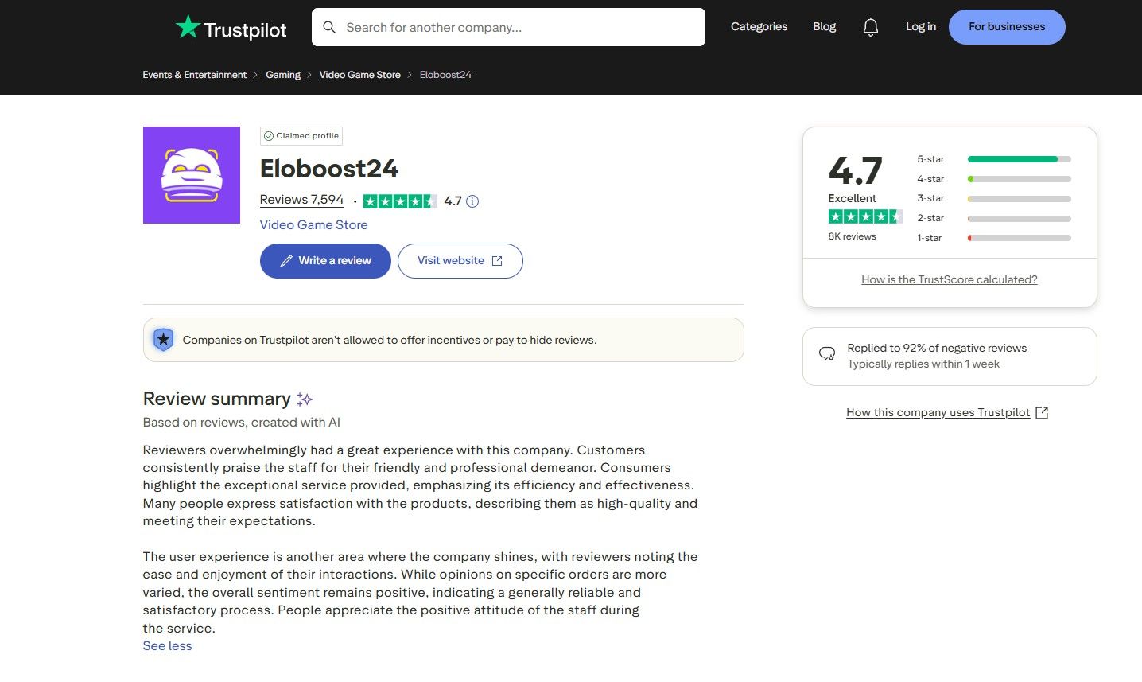Click the info icon beside the 4.7 rating
The image size is (1142, 682).
[x=472, y=201]
